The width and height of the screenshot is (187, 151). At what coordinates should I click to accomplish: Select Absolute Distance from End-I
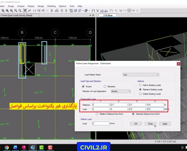click(x=133, y=114)
